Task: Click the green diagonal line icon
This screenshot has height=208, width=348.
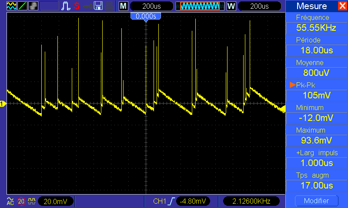Action: (23, 6)
